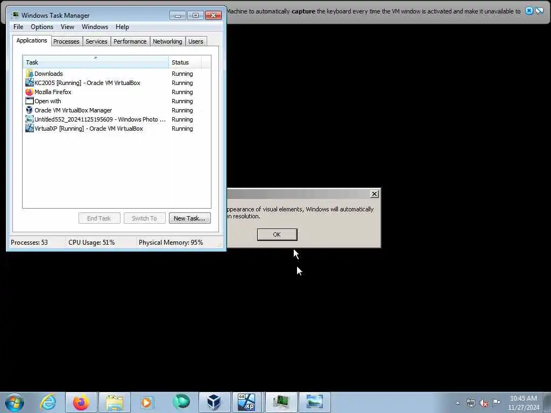
Task: Click Physical Memory: 95% status entry
Action: click(x=171, y=243)
